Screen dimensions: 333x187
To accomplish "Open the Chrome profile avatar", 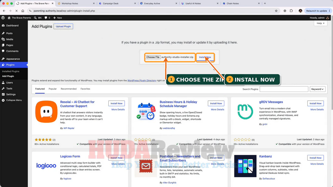I will [x=300, y=11].
